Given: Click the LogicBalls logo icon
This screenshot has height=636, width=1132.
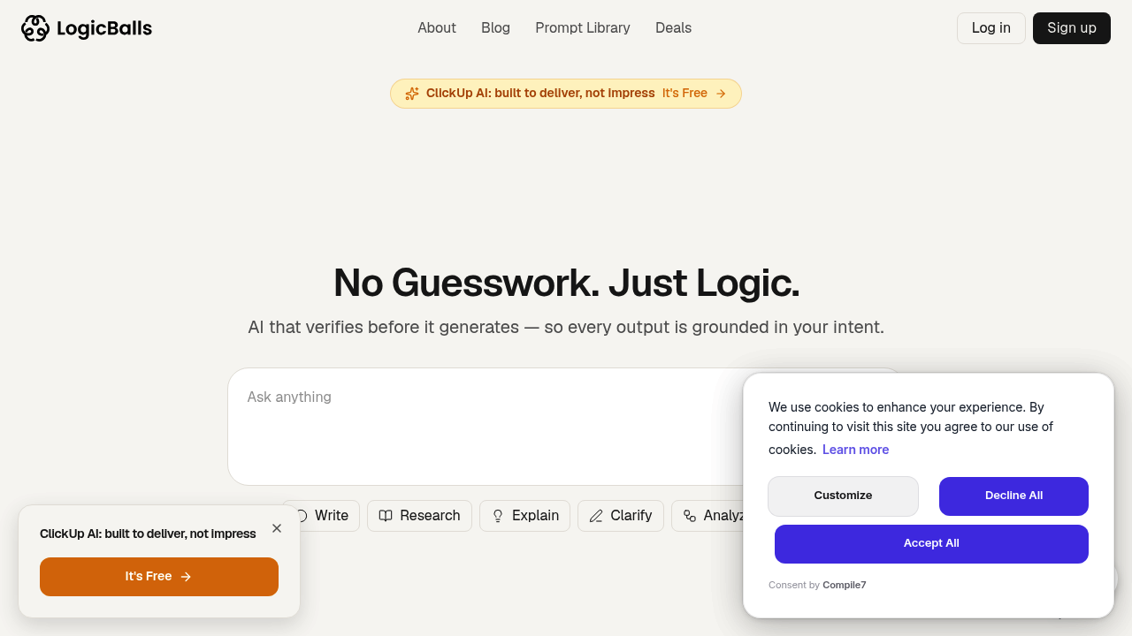Looking at the screenshot, I should tap(35, 28).
